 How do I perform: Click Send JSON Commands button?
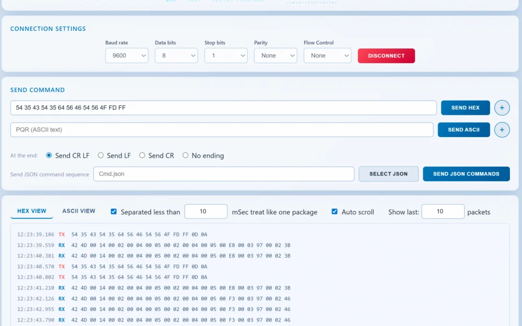(466, 174)
